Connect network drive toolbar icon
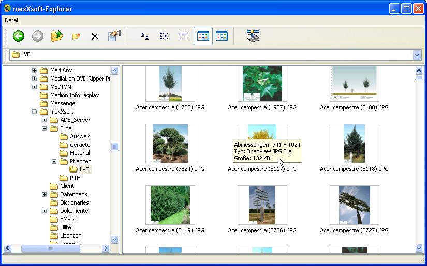Viewport: 427px width, 266px height. point(253,36)
